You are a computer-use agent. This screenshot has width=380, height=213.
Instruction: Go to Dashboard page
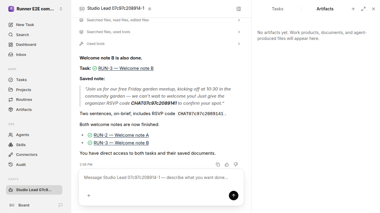point(34,44)
